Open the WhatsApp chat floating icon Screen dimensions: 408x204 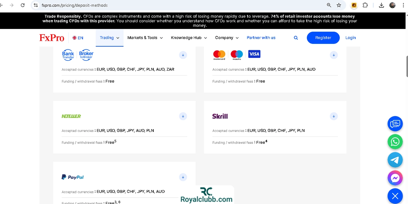[x=395, y=141]
